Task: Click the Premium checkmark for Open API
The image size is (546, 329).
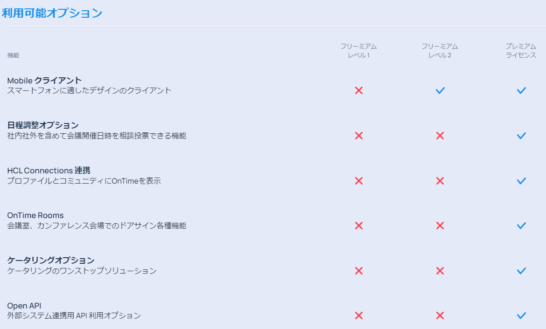Action: [x=521, y=315]
